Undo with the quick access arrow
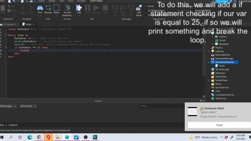This screenshot has height=141, width=251. [14, 1]
